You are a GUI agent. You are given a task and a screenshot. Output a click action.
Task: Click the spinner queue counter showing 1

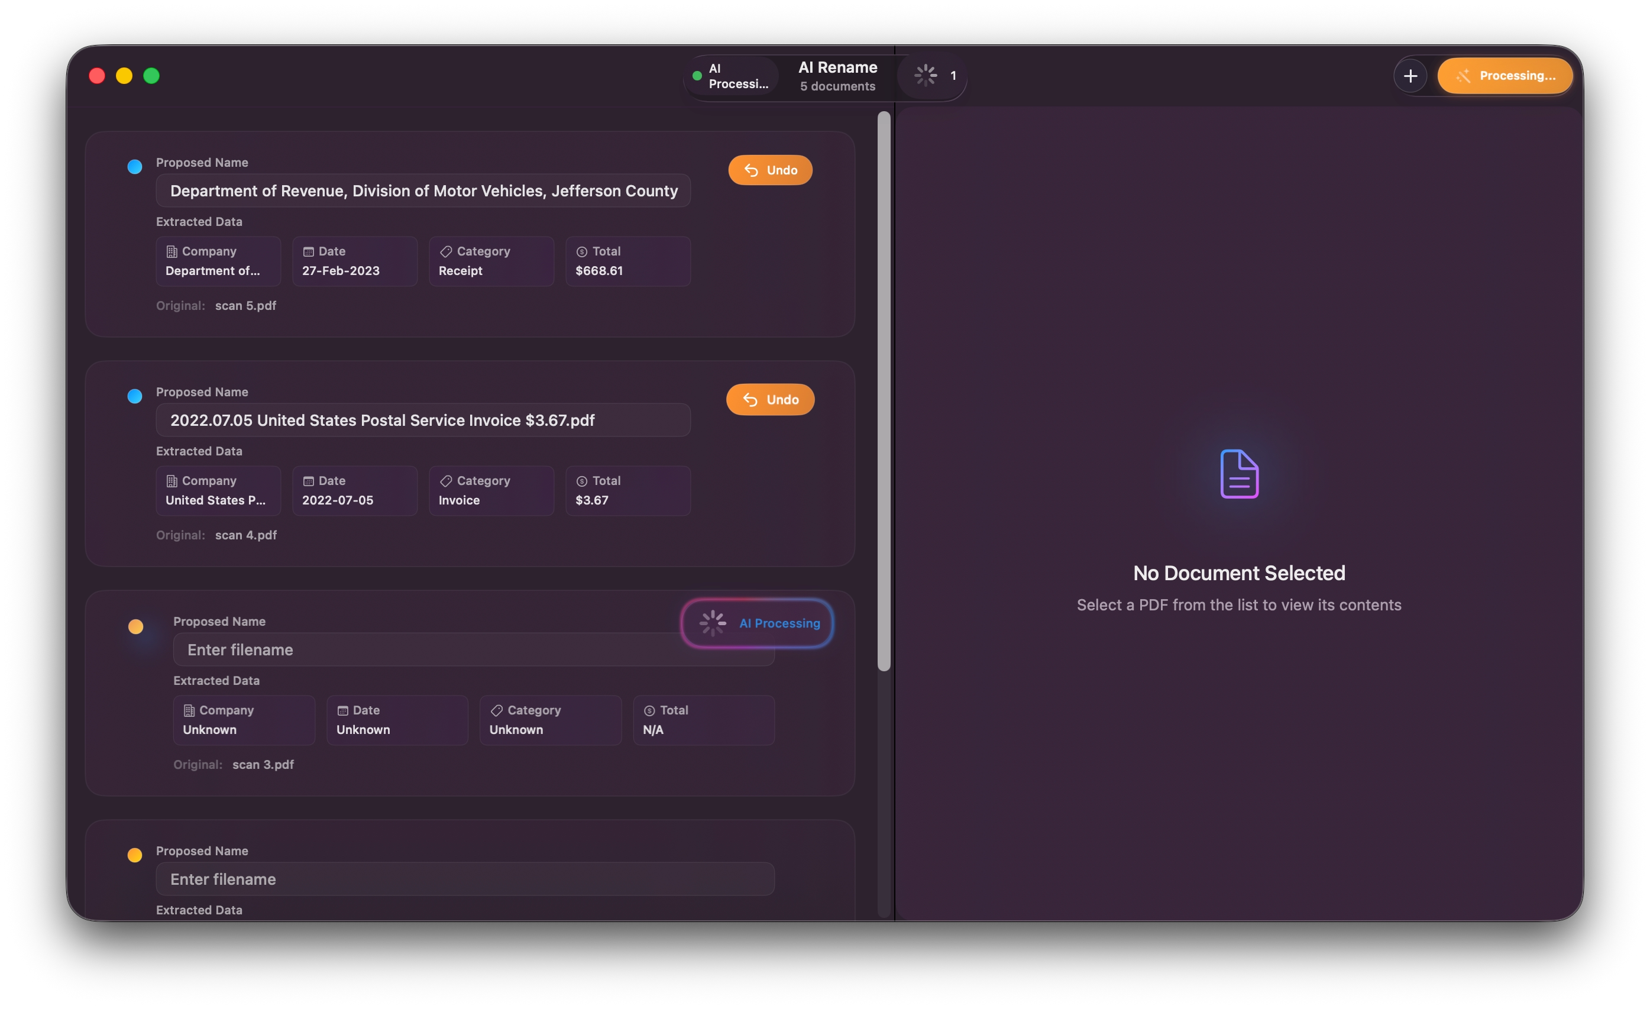[x=936, y=76]
